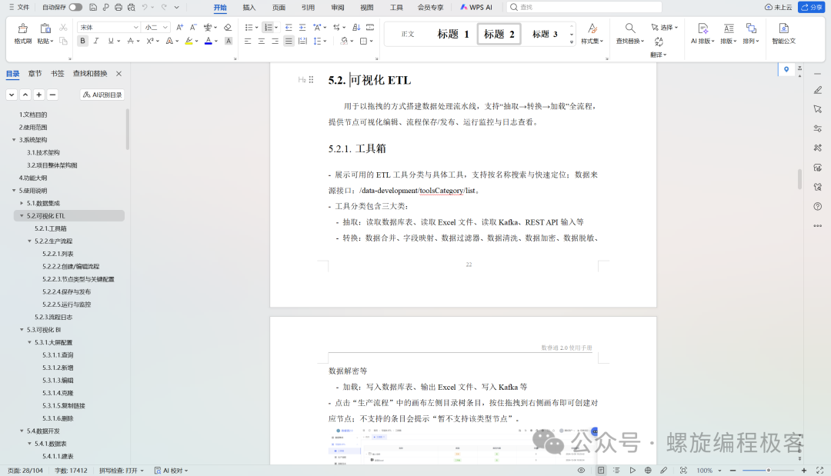Click the AI识别目录 button
Screen dimensions: 831x476
102,95
